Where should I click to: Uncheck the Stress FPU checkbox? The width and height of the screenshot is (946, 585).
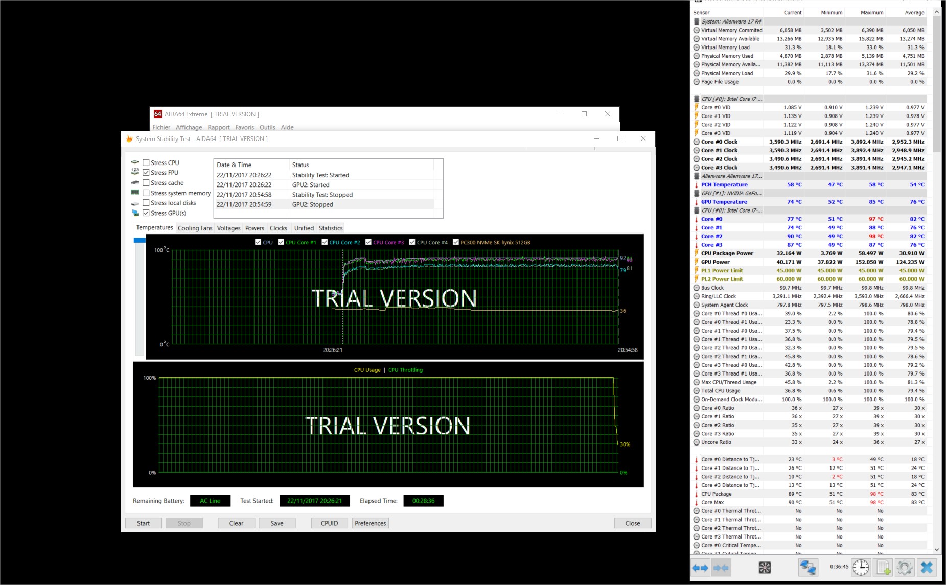[x=146, y=172]
